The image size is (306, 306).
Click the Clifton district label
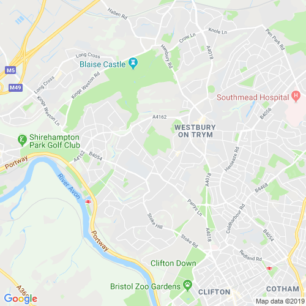coord(214,292)
